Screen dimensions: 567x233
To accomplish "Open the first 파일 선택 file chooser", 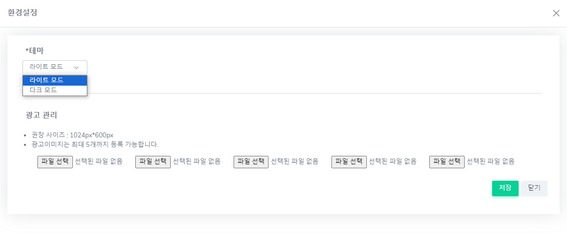I will click(x=55, y=162).
